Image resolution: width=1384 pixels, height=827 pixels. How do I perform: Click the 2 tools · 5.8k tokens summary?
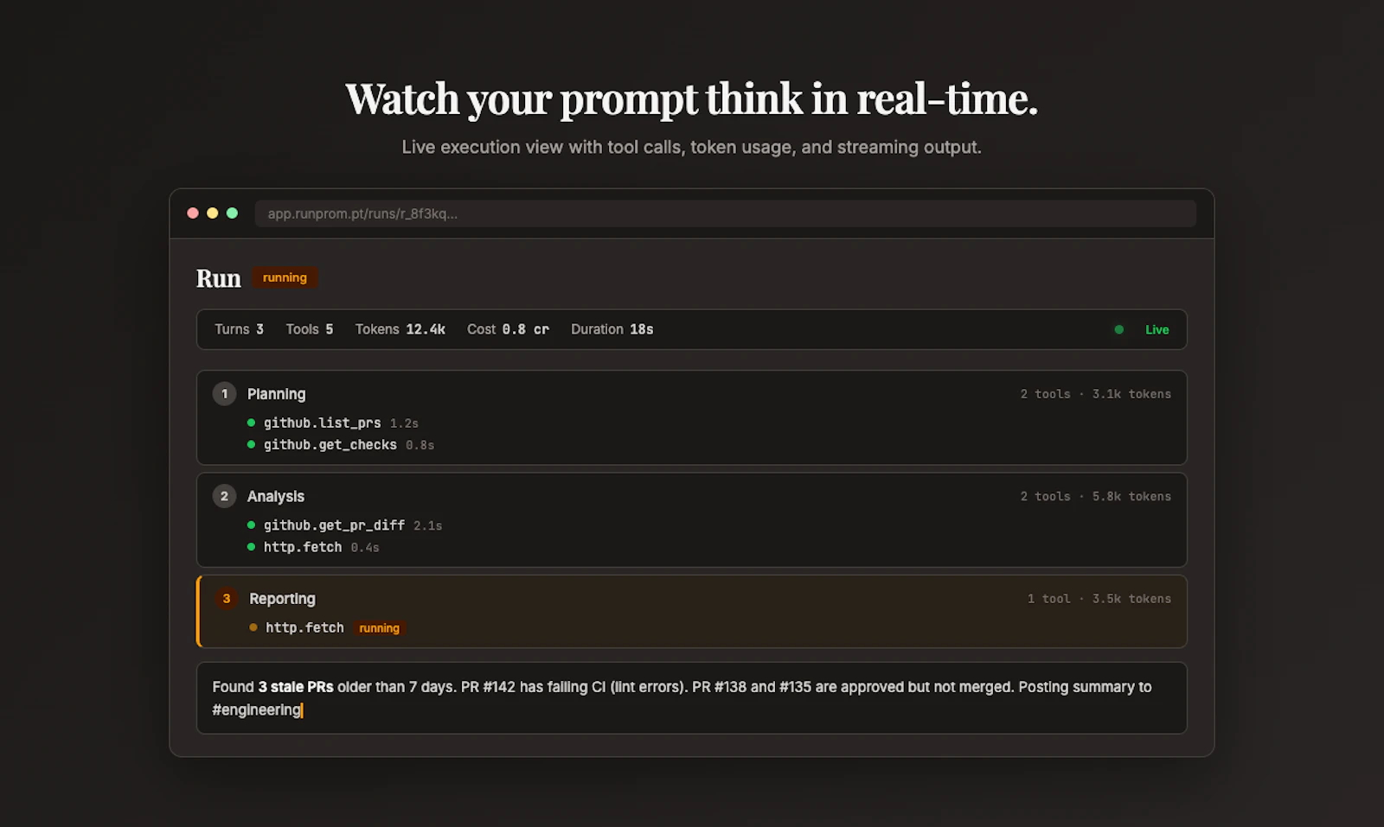[1095, 496]
